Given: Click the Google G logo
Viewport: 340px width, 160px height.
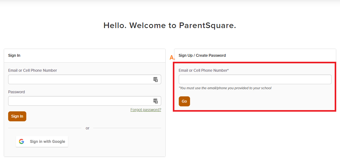Looking at the screenshot, I should tap(21, 141).
